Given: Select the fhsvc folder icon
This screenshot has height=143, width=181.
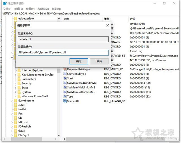Looking at the screenshot, I should tap(16, 131).
